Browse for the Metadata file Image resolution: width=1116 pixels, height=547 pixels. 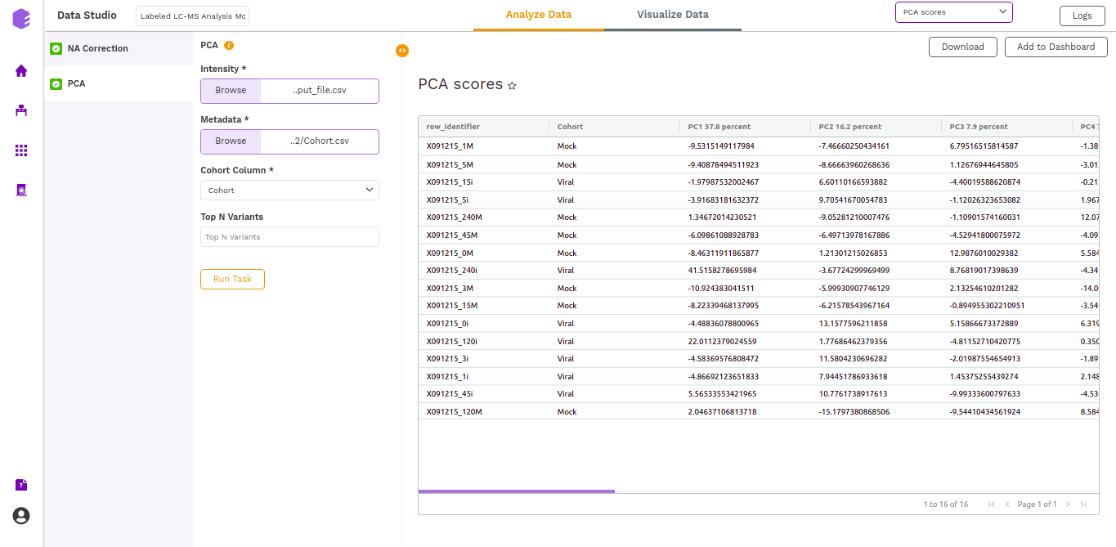click(231, 141)
